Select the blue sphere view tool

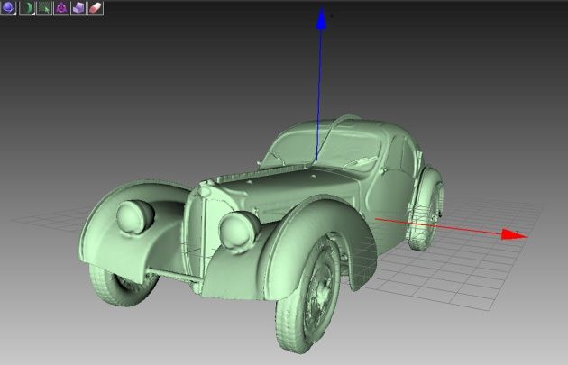pos(8,8)
